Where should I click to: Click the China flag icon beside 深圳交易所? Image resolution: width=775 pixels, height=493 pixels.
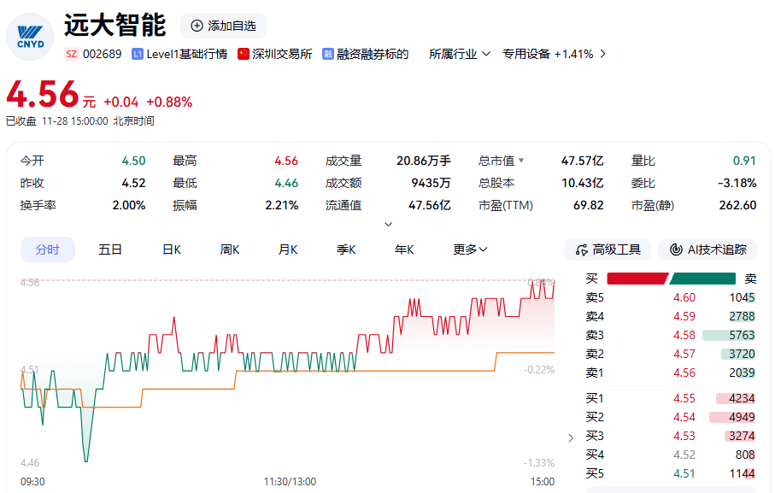pyautogui.click(x=244, y=54)
